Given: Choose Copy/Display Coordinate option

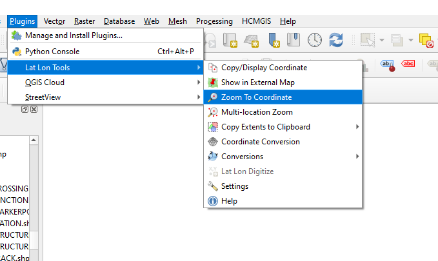Looking at the screenshot, I should pyautogui.click(x=264, y=68).
